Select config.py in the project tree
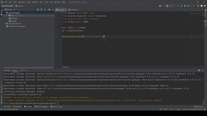 coord(13,18)
